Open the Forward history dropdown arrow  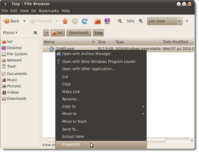point(57,21)
